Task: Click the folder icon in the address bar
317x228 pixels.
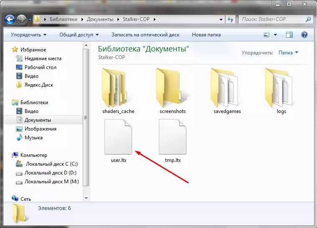Action: [37, 19]
